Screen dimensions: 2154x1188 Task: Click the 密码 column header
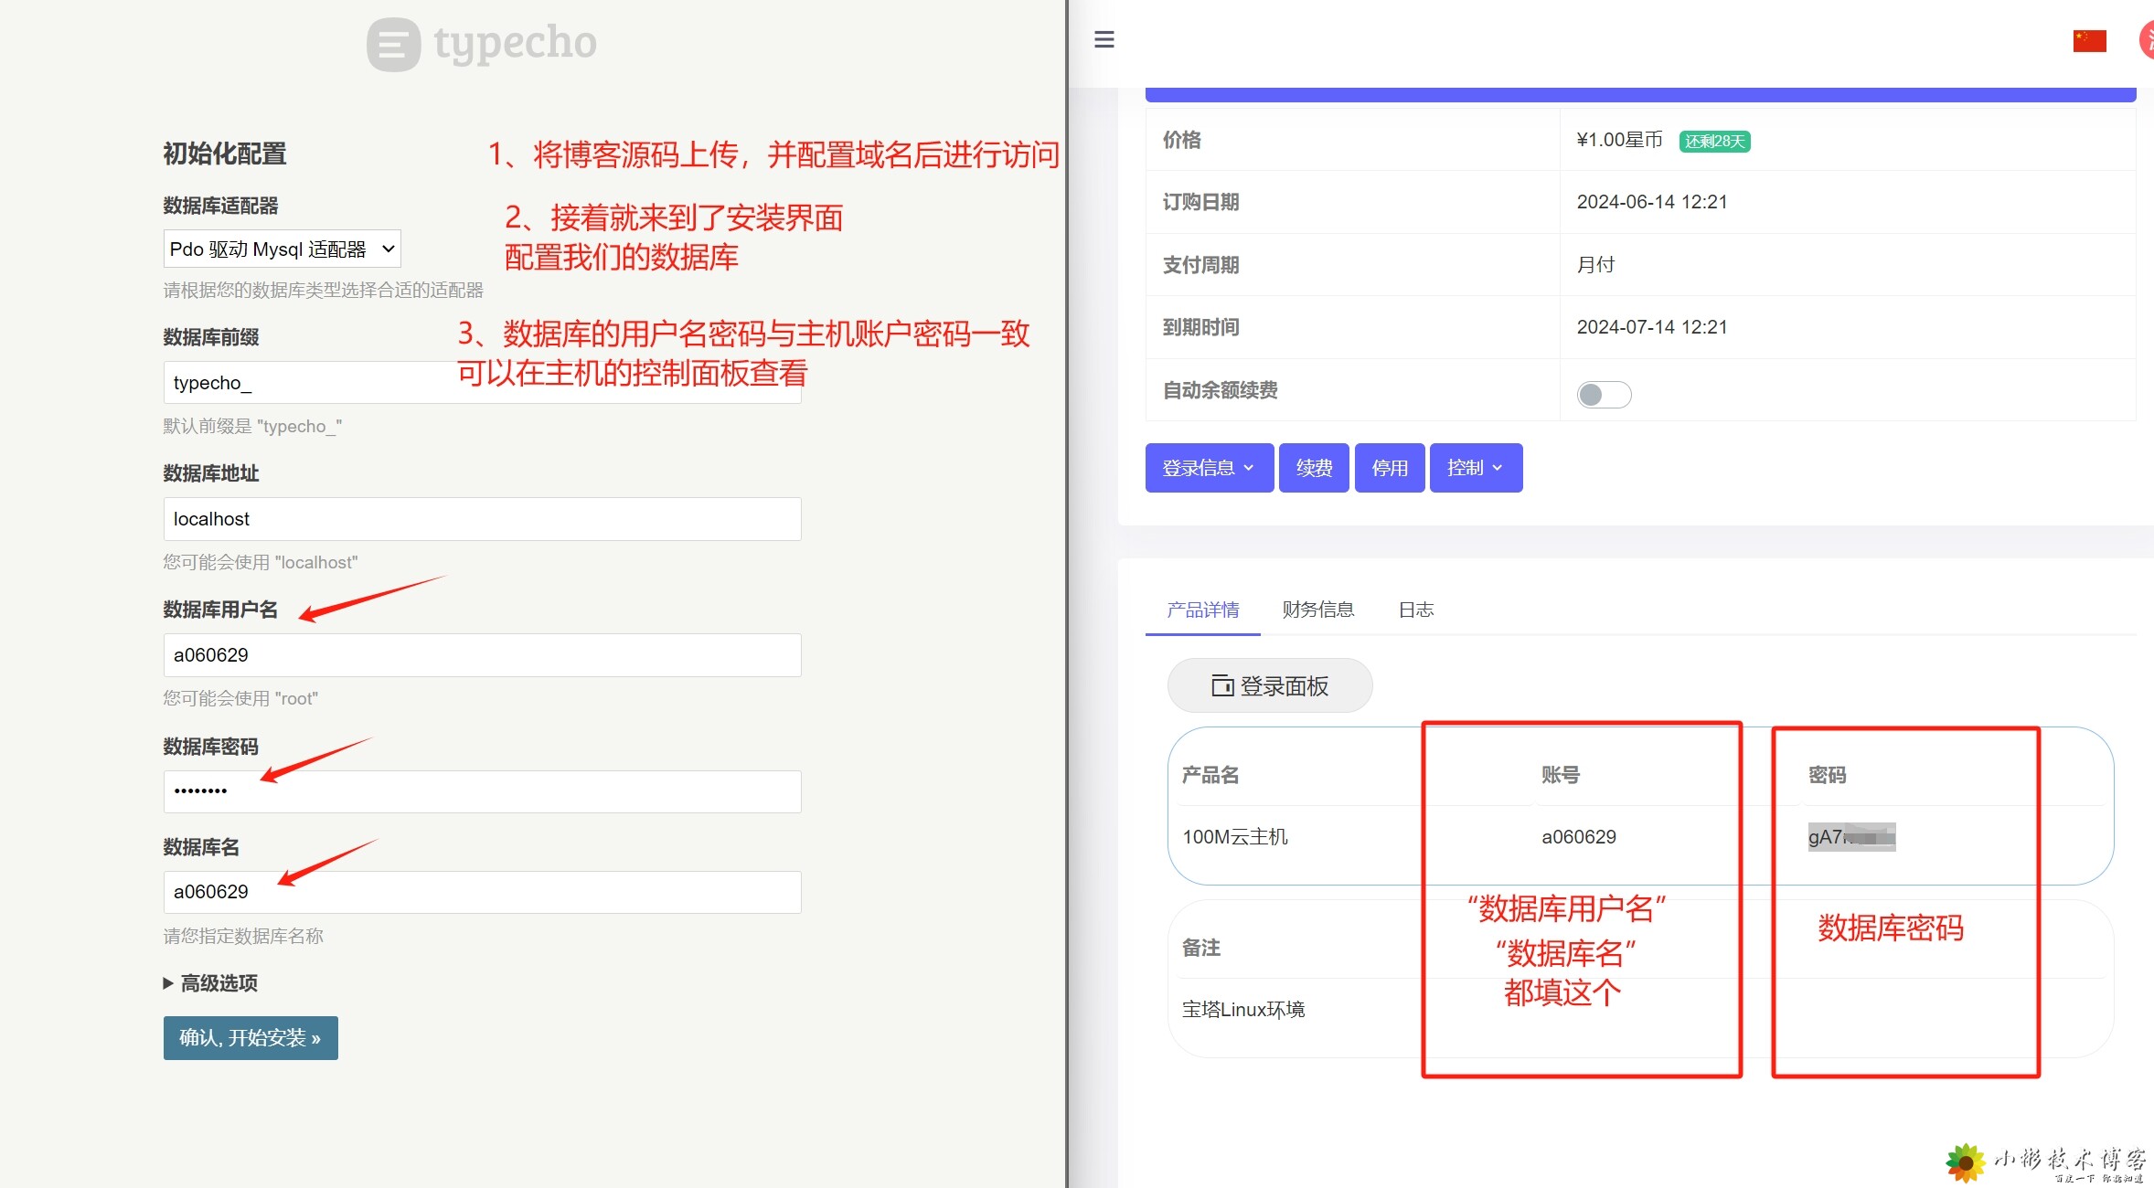(x=1827, y=775)
